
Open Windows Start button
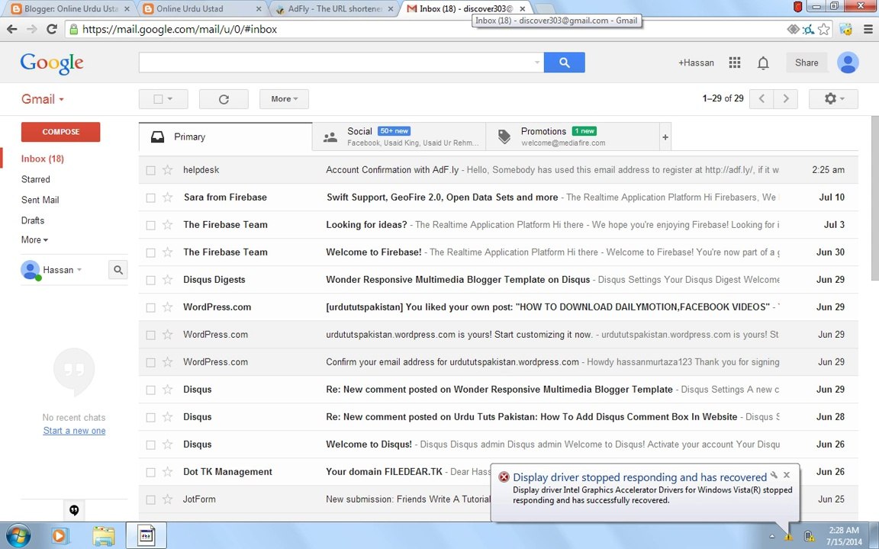[18, 535]
